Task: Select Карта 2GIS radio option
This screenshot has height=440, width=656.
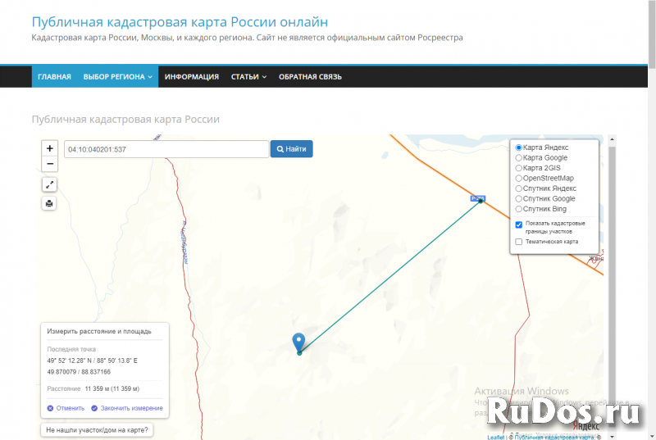Action: pyautogui.click(x=518, y=168)
